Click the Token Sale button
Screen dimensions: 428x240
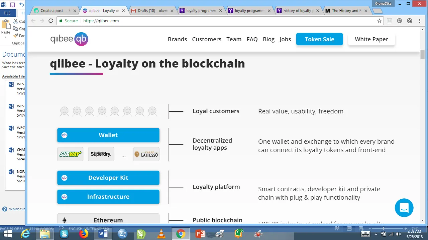pyautogui.click(x=319, y=39)
